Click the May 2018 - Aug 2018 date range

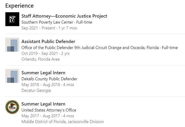[41, 85]
